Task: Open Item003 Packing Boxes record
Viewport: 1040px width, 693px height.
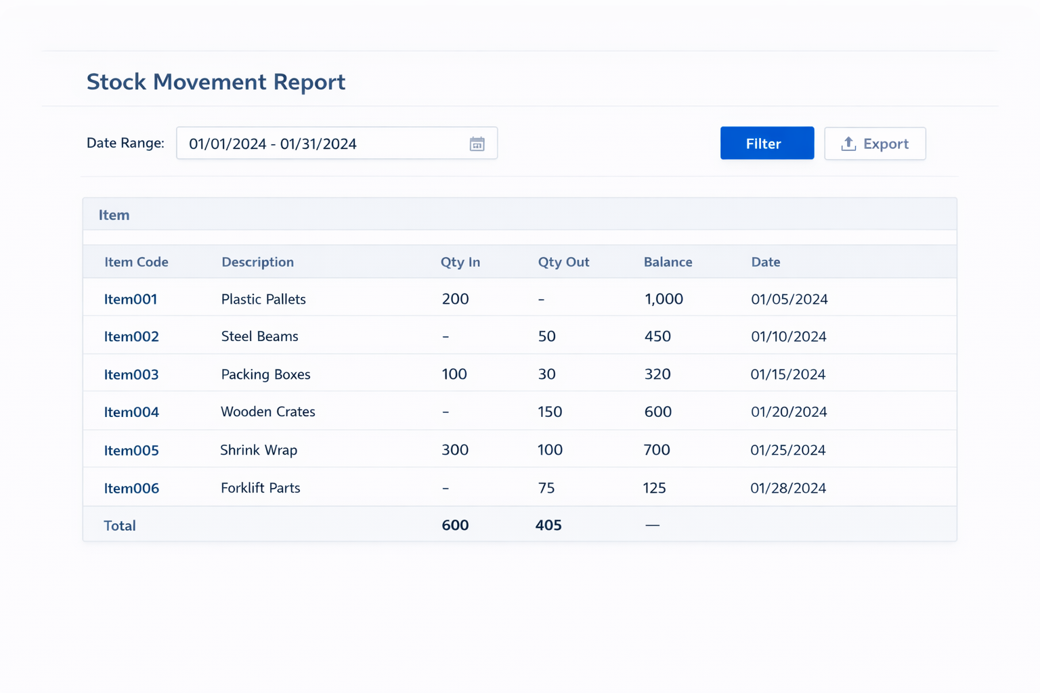Action: (131, 374)
